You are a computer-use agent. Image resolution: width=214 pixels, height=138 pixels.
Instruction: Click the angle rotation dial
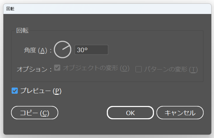pos(62,50)
